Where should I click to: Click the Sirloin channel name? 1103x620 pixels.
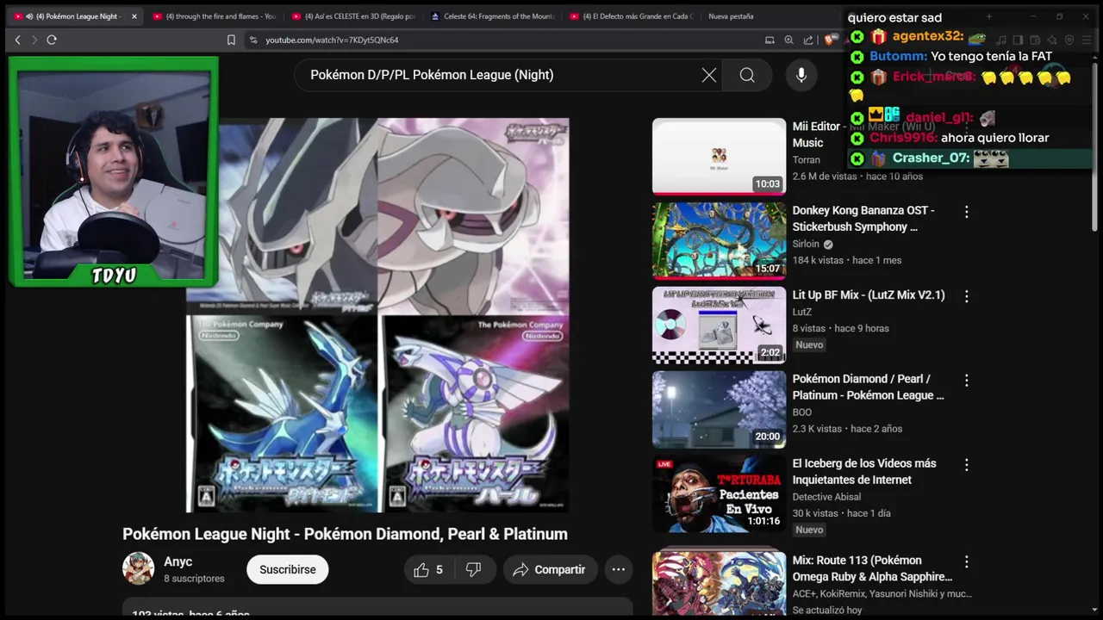pyautogui.click(x=806, y=244)
